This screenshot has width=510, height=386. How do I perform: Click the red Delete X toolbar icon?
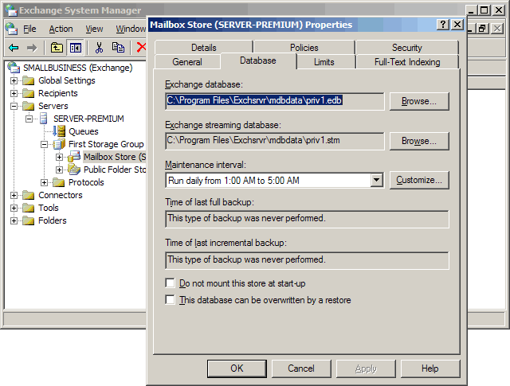pos(141,48)
